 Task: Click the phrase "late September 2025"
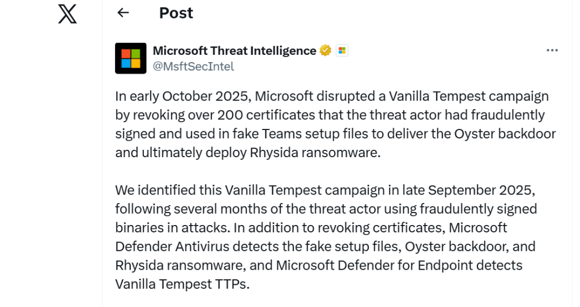click(x=481, y=190)
